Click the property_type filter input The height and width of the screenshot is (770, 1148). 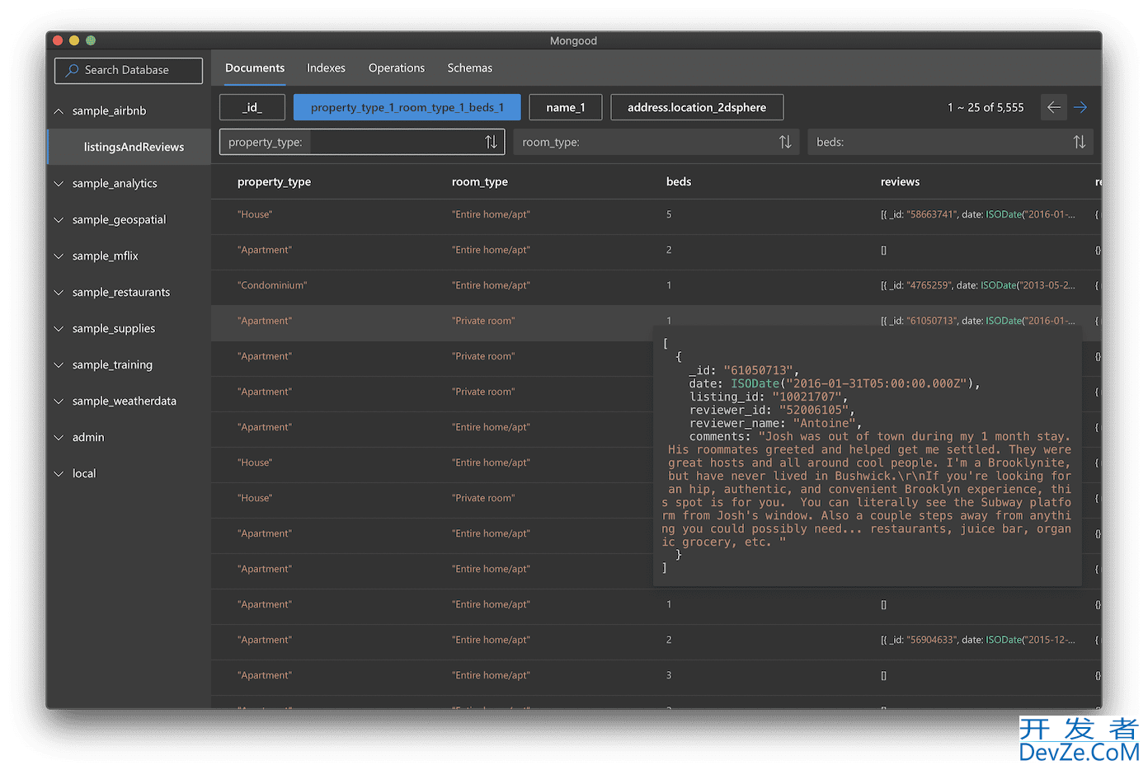pos(362,142)
